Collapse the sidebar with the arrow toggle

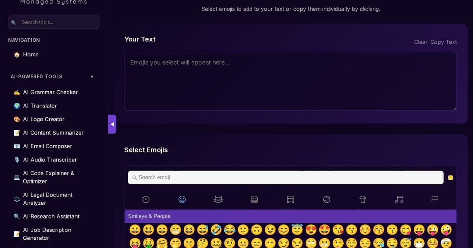(x=112, y=124)
